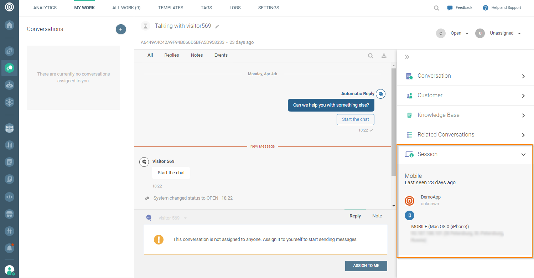Click the Help and Support link

coord(502,8)
